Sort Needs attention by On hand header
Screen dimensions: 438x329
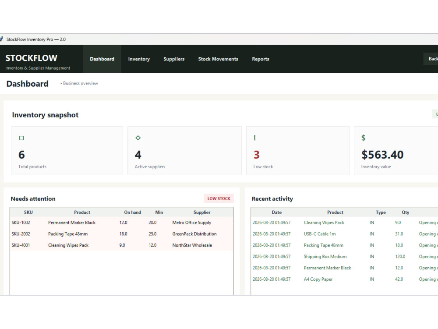132,212
